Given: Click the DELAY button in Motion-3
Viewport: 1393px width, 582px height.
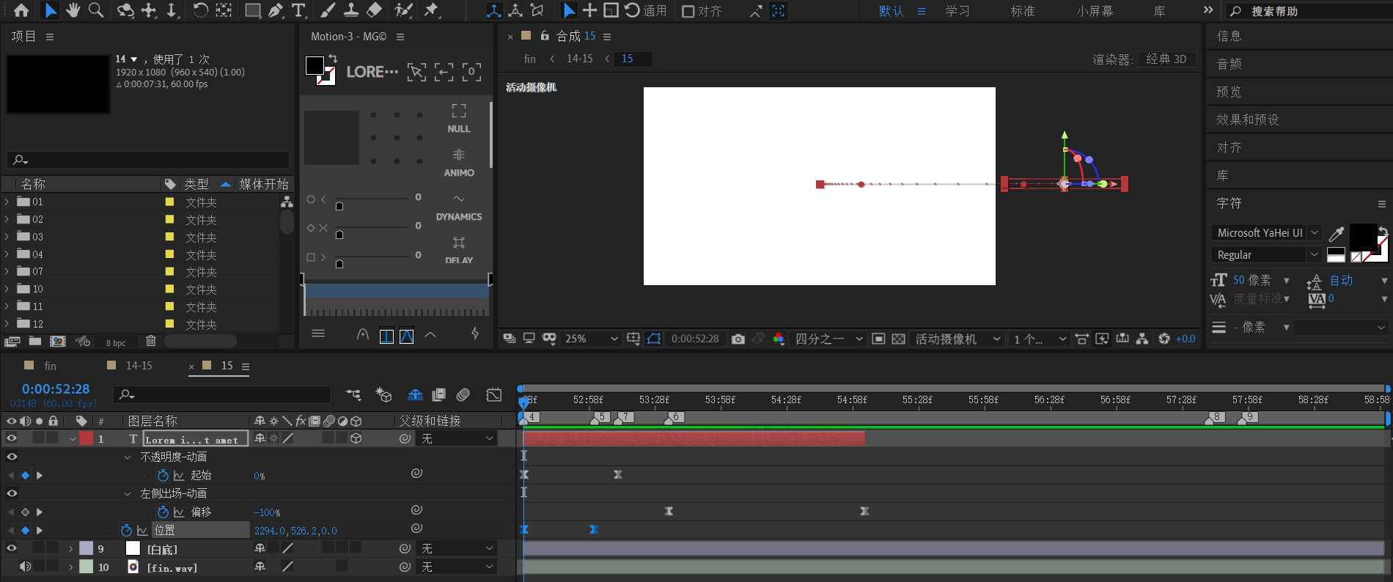Looking at the screenshot, I should pos(459,251).
